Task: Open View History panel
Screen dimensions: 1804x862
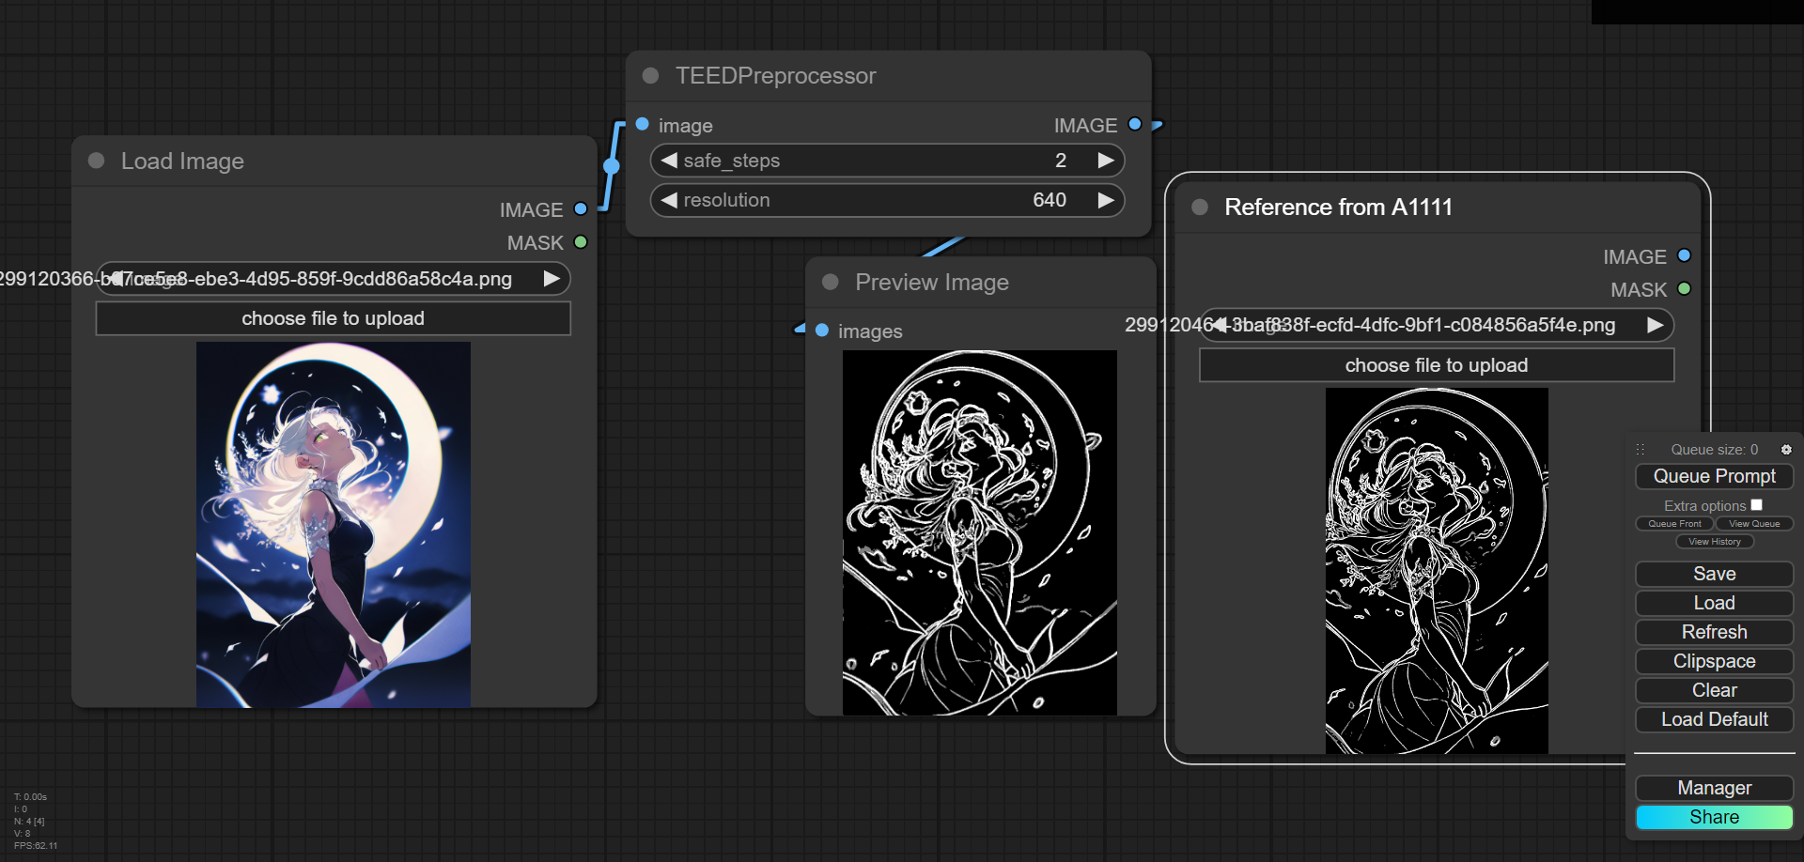Action: coord(1714,542)
